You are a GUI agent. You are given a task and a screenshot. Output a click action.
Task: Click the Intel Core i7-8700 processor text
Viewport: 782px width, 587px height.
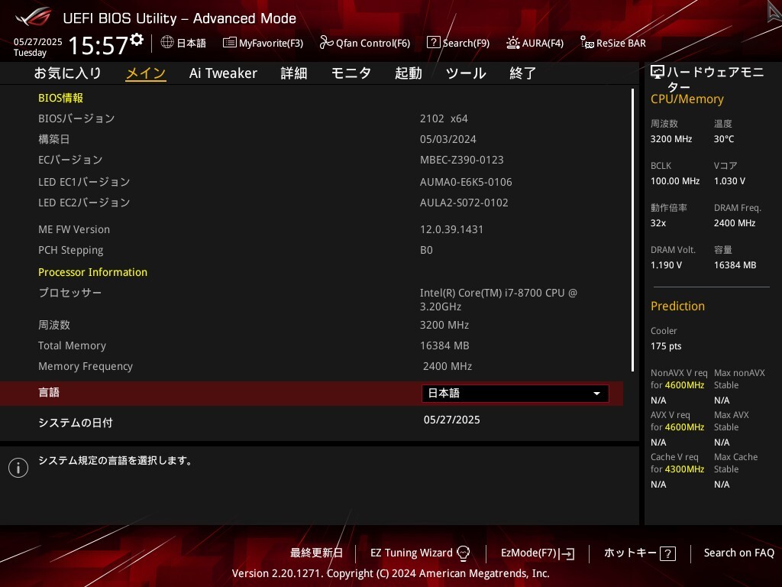498,300
